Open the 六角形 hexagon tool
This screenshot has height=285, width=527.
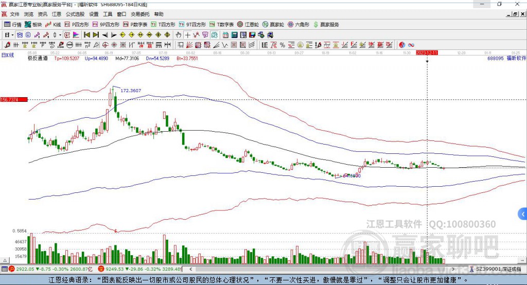point(298,25)
